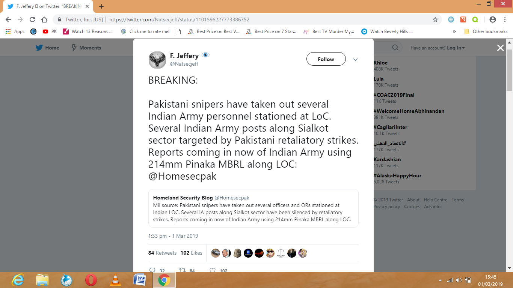Click the browser home icon
This screenshot has height=288, width=513.
(x=44, y=19)
